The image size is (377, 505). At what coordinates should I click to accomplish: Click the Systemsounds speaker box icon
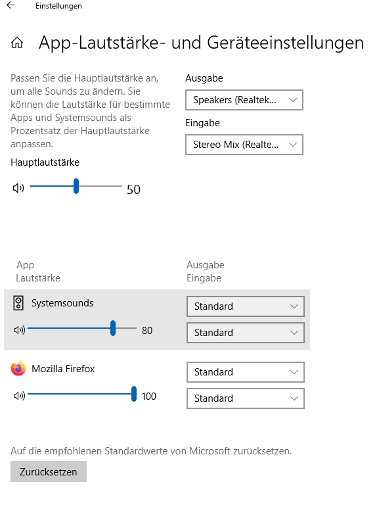18,303
